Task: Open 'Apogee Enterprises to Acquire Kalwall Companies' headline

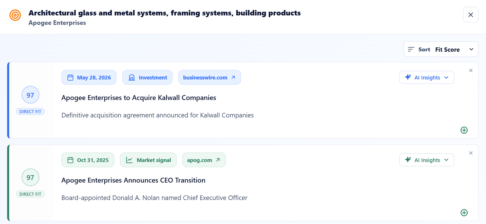Action: (139, 98)
